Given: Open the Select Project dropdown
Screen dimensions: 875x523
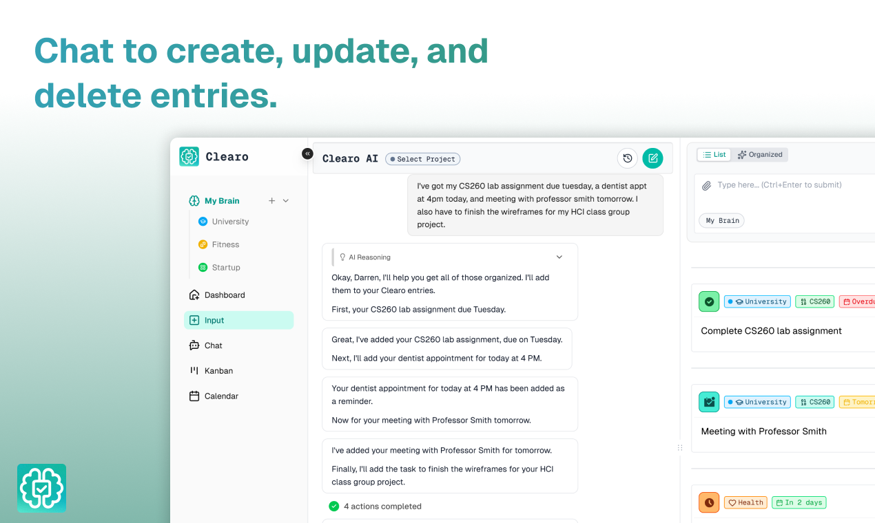Looking at the screenshot, I should pos(422,159).
